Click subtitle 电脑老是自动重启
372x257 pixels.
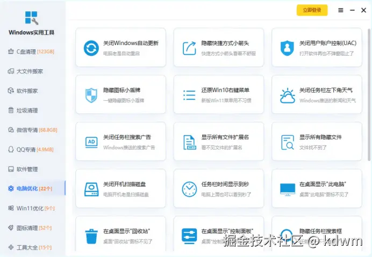[x=121, y=54]
